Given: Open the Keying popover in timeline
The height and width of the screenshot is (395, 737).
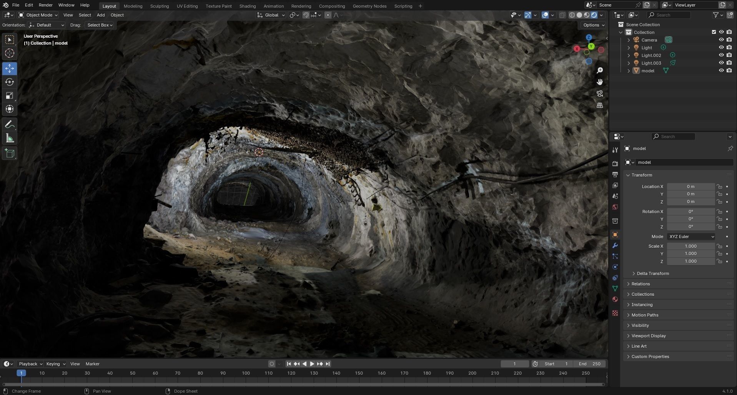Looking at the screenshot, I should tap(55, 364).
